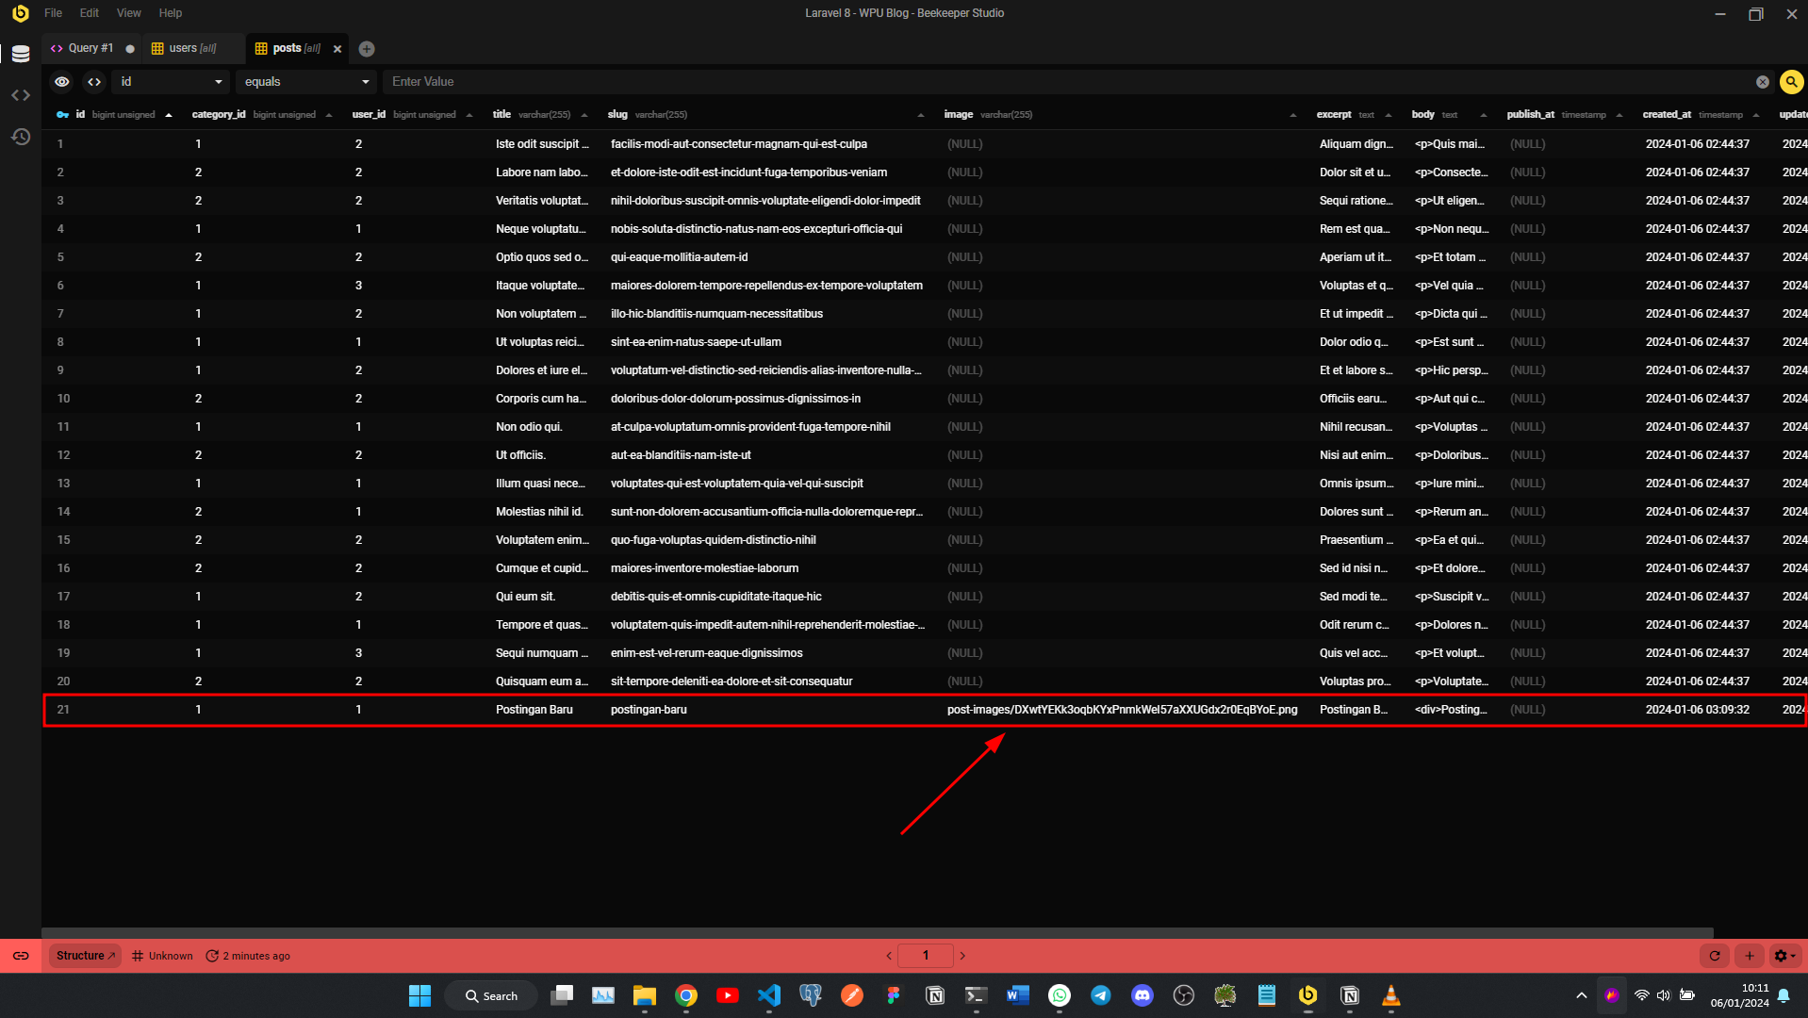
Task: Clear the filter value with the X icon
Action: pyautogui.click(x=1762, y=82)
